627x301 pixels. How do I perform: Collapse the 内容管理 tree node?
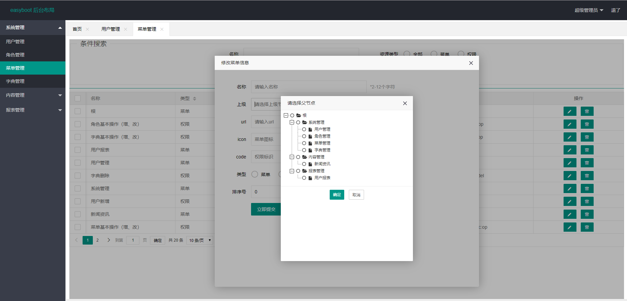click(292, 157)
